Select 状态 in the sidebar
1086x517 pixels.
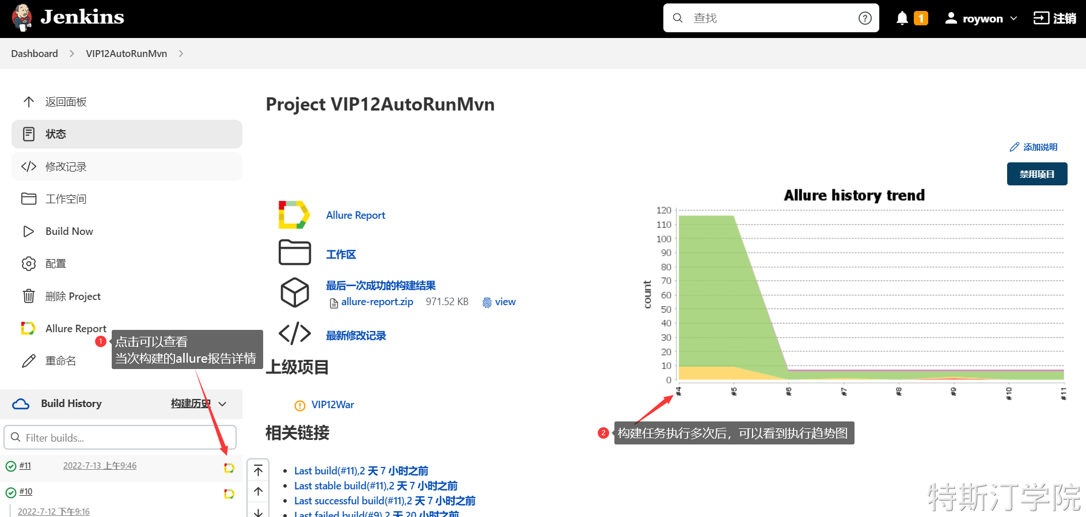coord(127,134)
